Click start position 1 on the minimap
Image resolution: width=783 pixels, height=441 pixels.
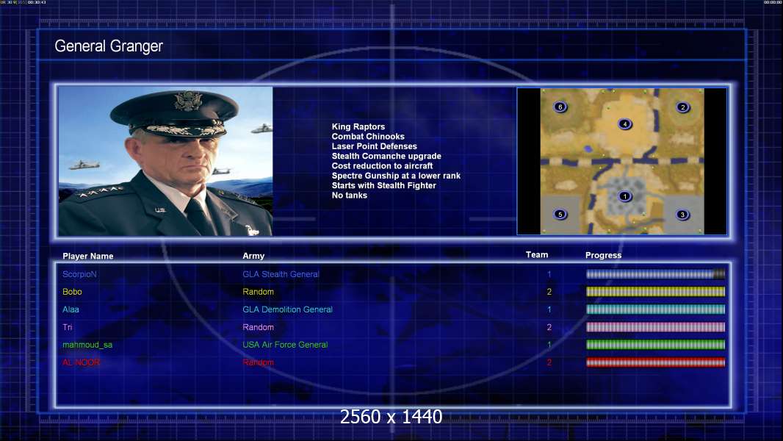pos(624,196)
